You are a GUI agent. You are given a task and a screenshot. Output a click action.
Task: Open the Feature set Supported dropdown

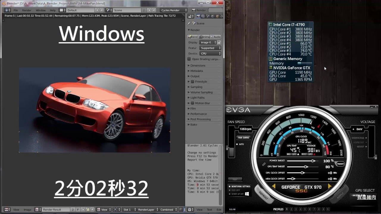[x=210, y=48]
